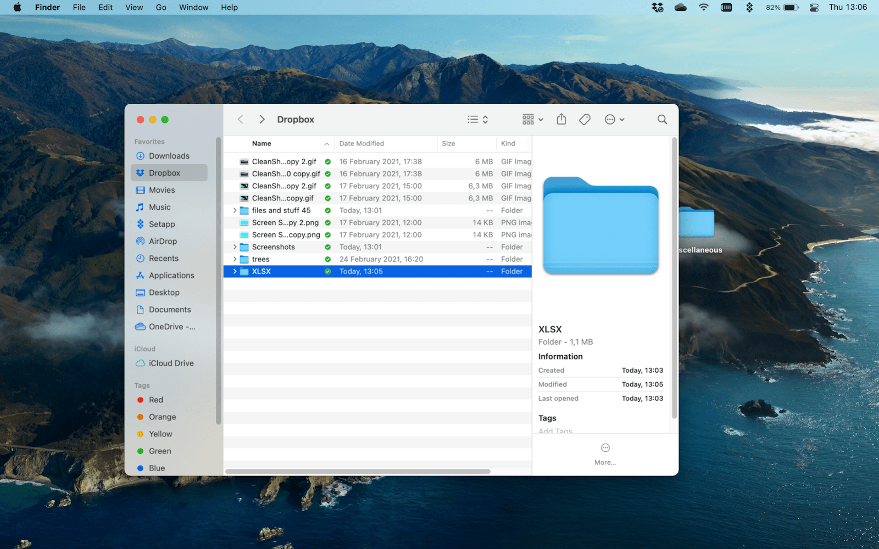The height and width of the screenshot is (549, 879).
Task: Open the list view switcher dropdown
Action: pos(478,119)
